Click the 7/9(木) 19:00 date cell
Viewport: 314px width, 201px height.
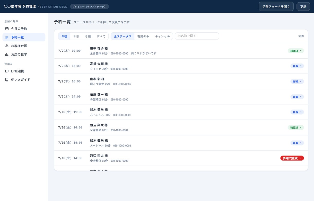(69, 97)
